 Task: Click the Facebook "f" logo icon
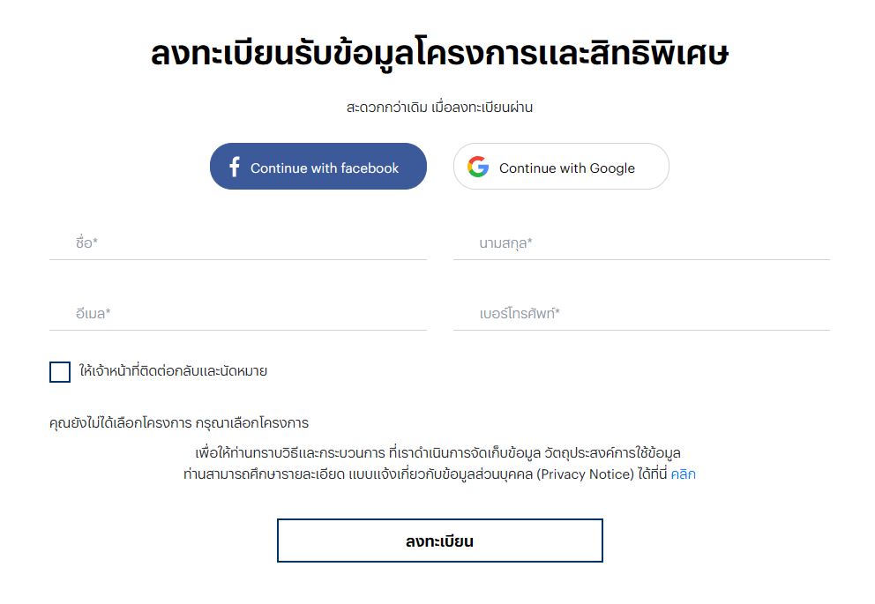pos(234,168)
